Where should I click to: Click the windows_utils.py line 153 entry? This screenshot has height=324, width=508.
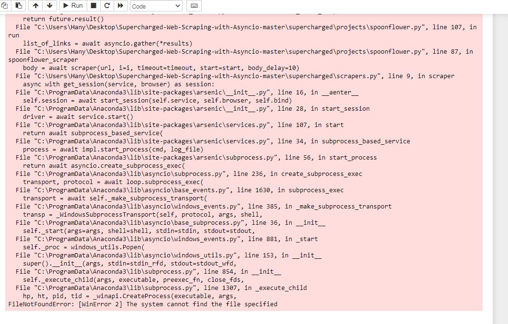click(x=169, y=255)
